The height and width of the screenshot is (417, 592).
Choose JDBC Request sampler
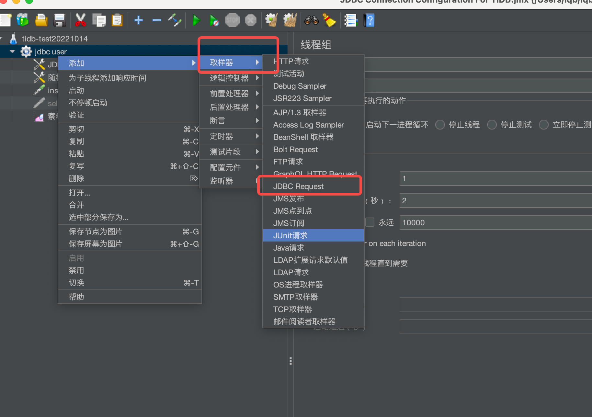(313, 186)
